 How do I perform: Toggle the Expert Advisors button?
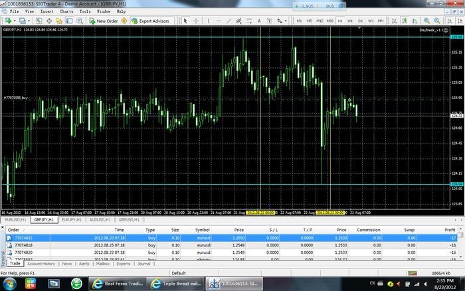tap(150, 21)
